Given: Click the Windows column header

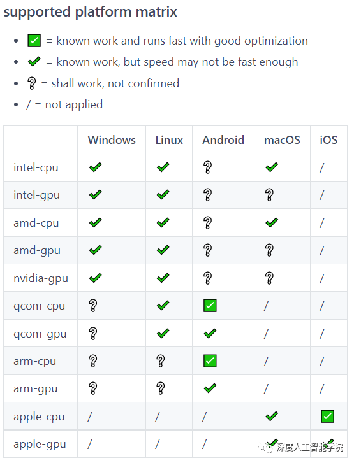Looking at the screenshot, I should [112, 139].
